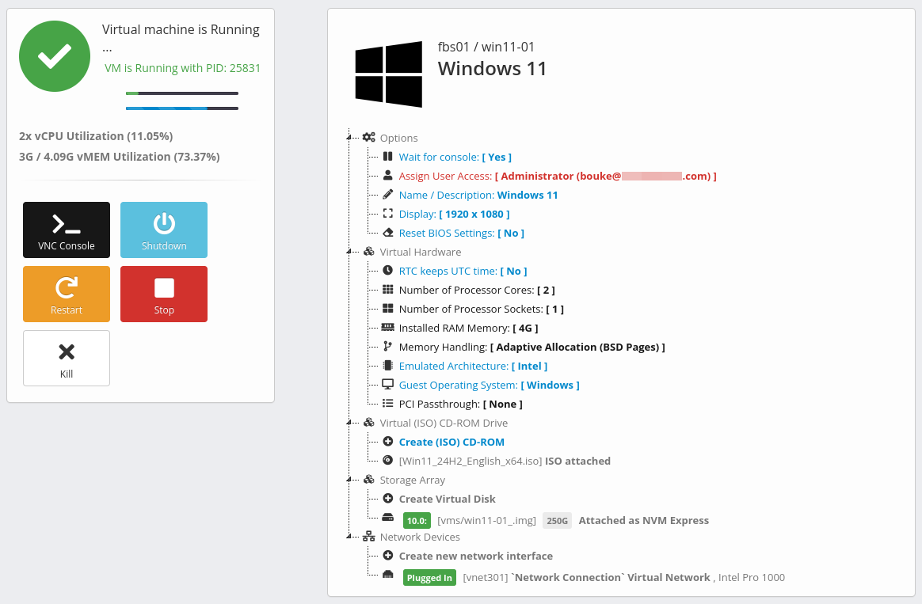The image size is (922, 604).
Task: Click Create (ISO) CD-ROM link
Action: [x=451, y=442]
